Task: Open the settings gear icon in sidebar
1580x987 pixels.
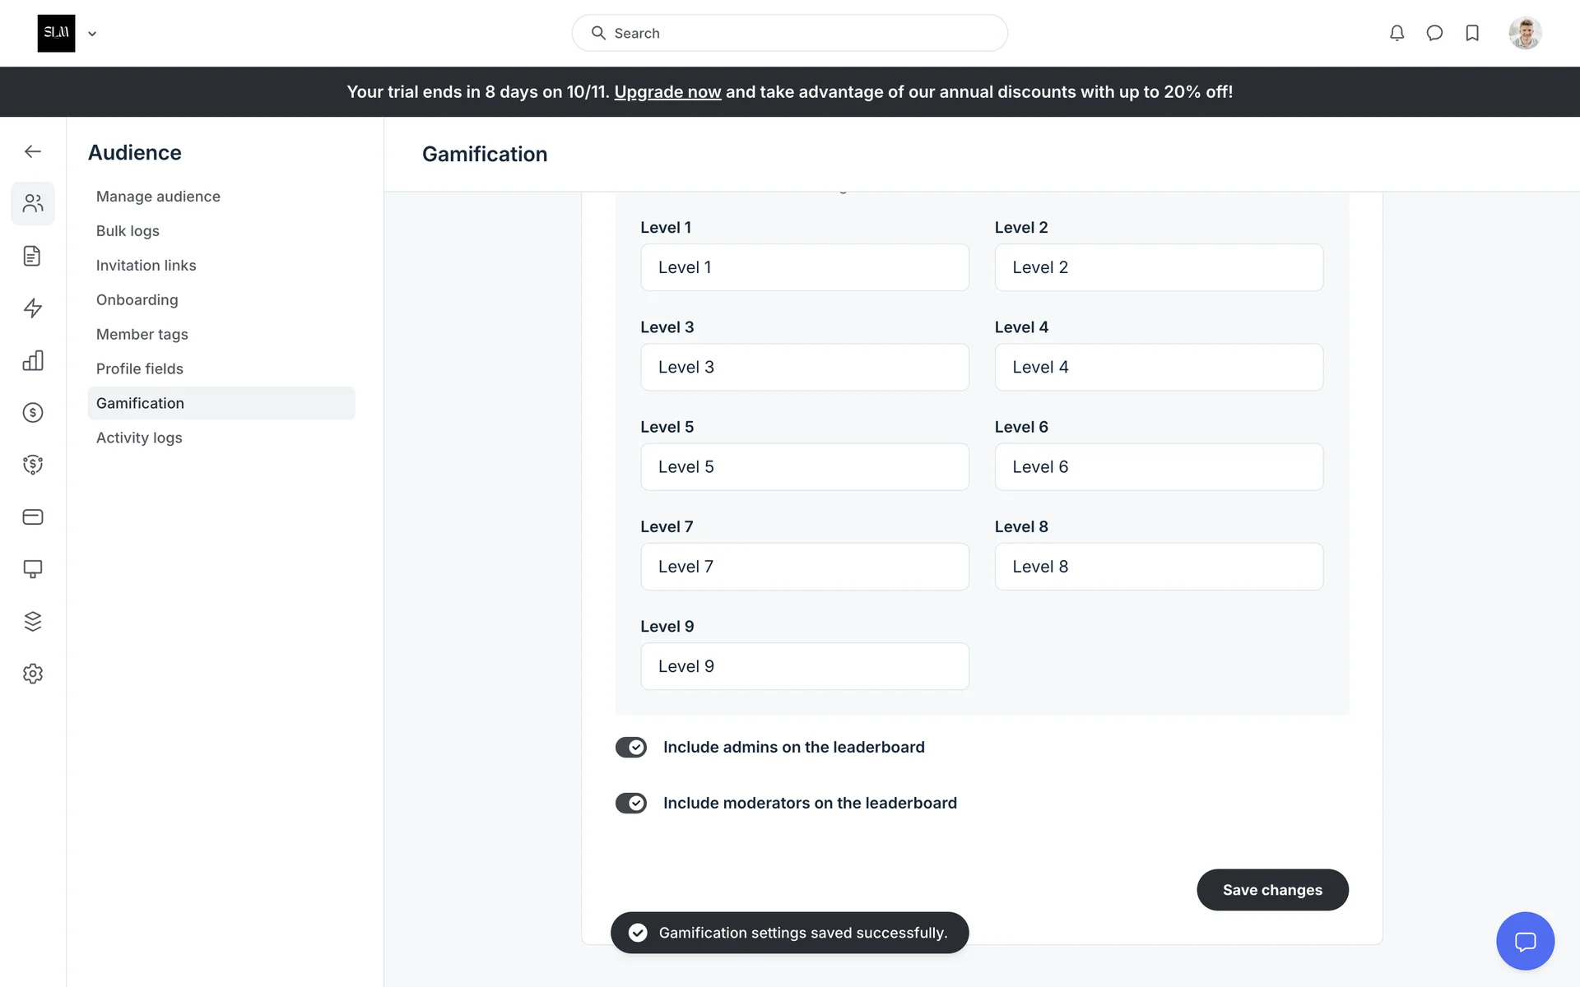Action: click(x=33, y=674)
